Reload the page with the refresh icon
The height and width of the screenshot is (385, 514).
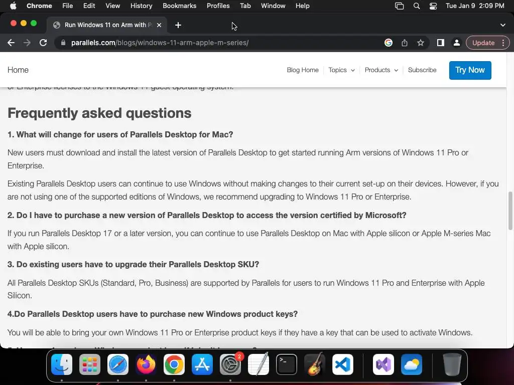click(43, 43)
